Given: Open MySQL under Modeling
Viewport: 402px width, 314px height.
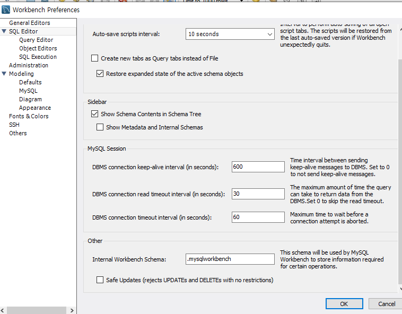Looking at the screenshot, I should click(28, 91).
